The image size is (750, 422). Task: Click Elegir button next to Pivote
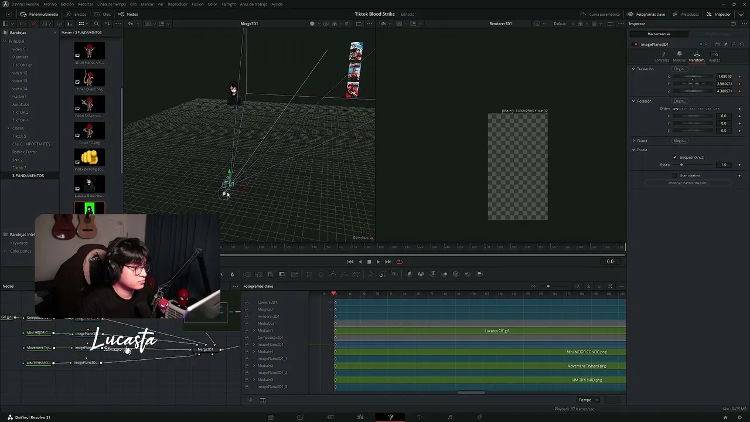click(x=679, y=141)
